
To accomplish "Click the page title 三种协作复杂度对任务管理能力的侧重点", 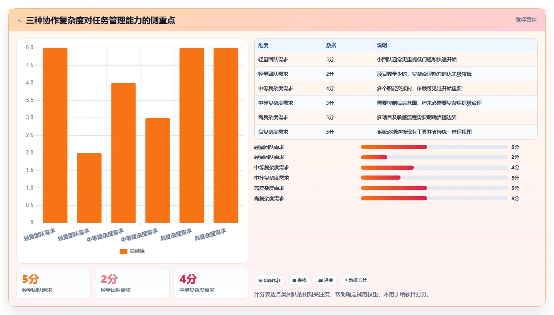I will (x=100, y=20).
